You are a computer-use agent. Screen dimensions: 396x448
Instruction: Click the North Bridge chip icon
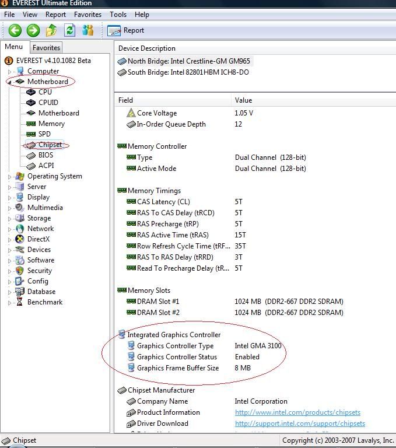pyautogui.click(x=122, y=61)
